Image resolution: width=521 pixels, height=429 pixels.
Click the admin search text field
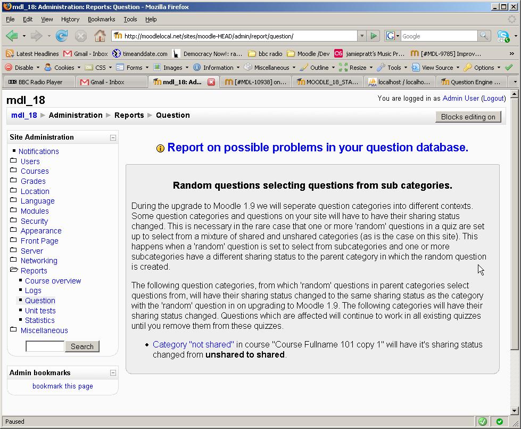click(45, 346)
